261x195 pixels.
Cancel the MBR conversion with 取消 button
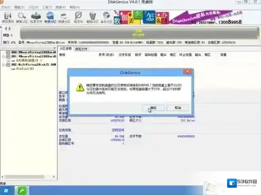[177, 108]
